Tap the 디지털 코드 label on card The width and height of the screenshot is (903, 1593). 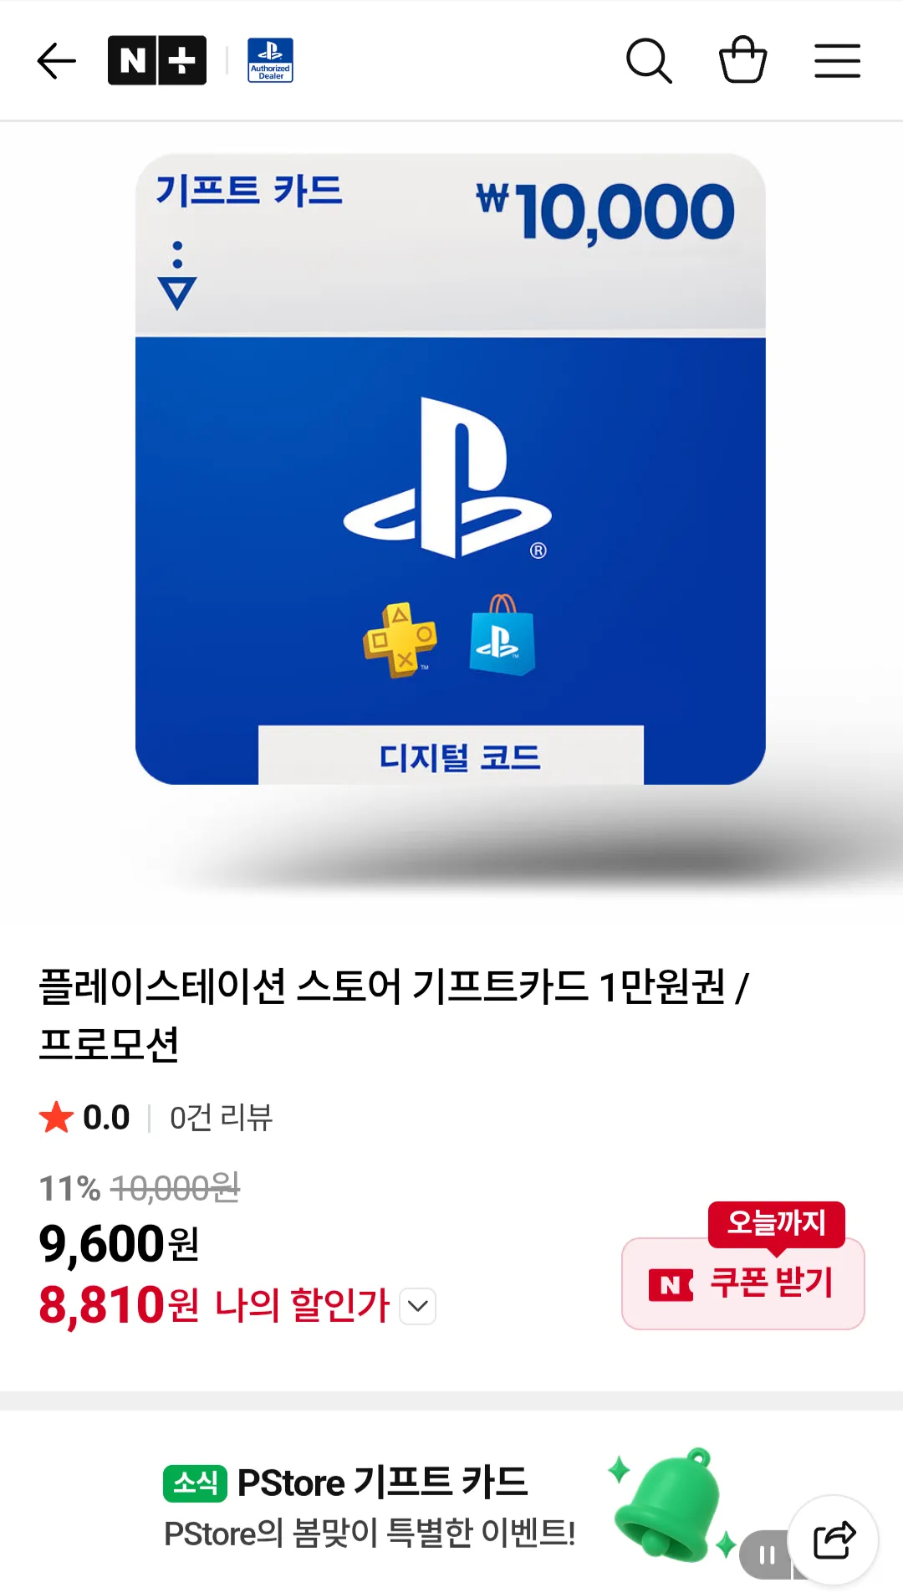(x=459, y=758)
